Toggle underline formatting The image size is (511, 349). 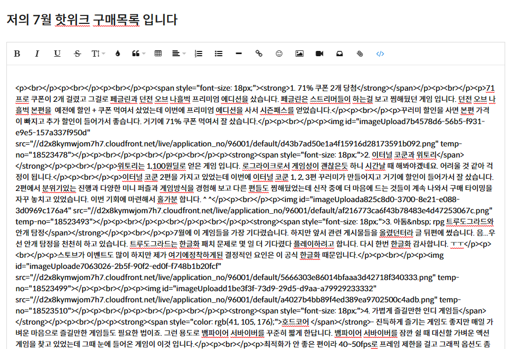(57, 54)
